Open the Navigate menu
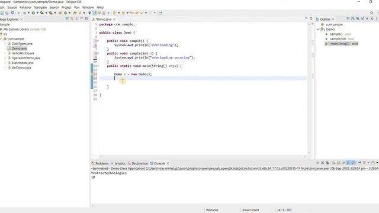 pyautogui.click(x=40, y=8)
